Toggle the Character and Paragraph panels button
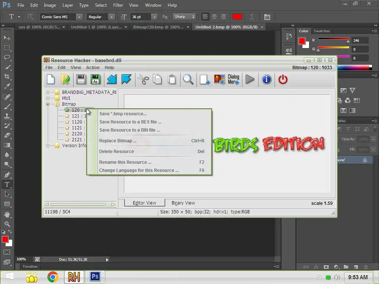Viewport: 379px width, 284px height. click(267, 17)
